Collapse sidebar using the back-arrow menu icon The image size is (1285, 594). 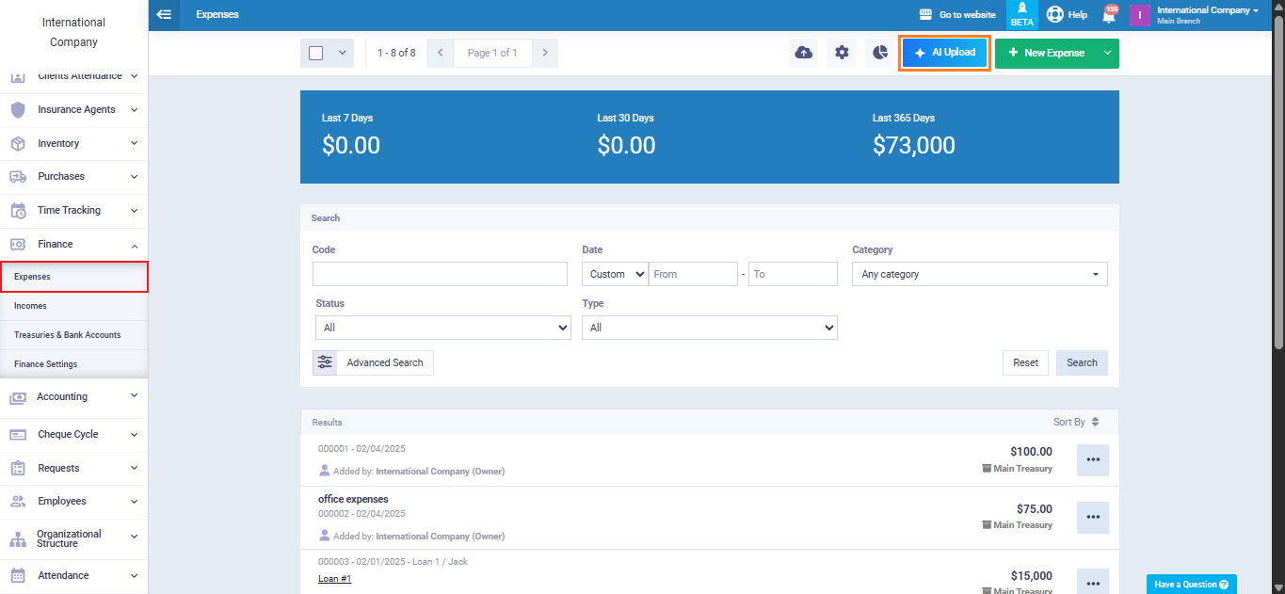point(165,15)
